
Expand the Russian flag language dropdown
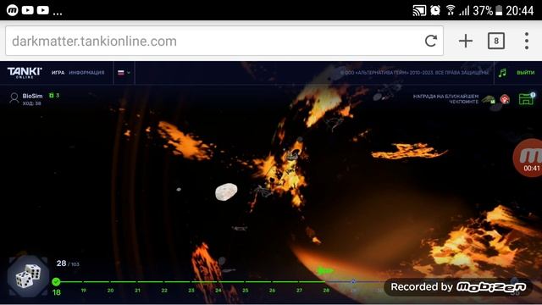[124, 73]
